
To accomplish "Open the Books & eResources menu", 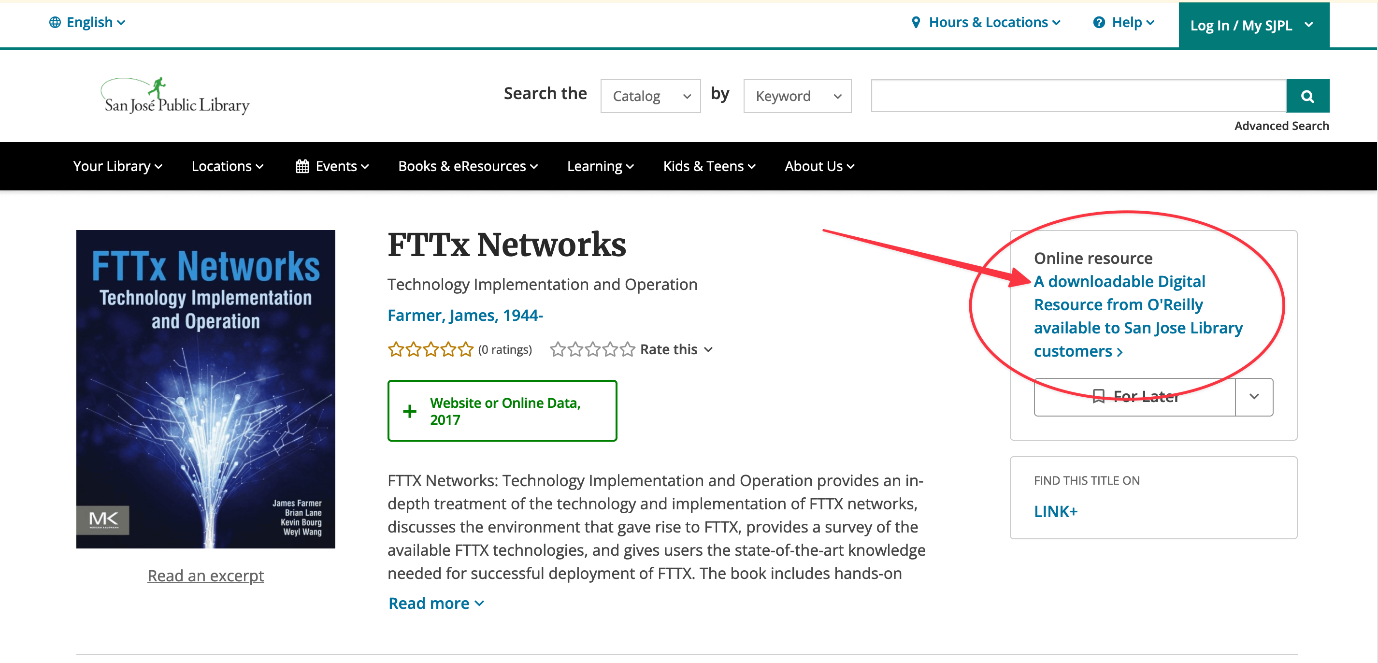I will point(468,166).
